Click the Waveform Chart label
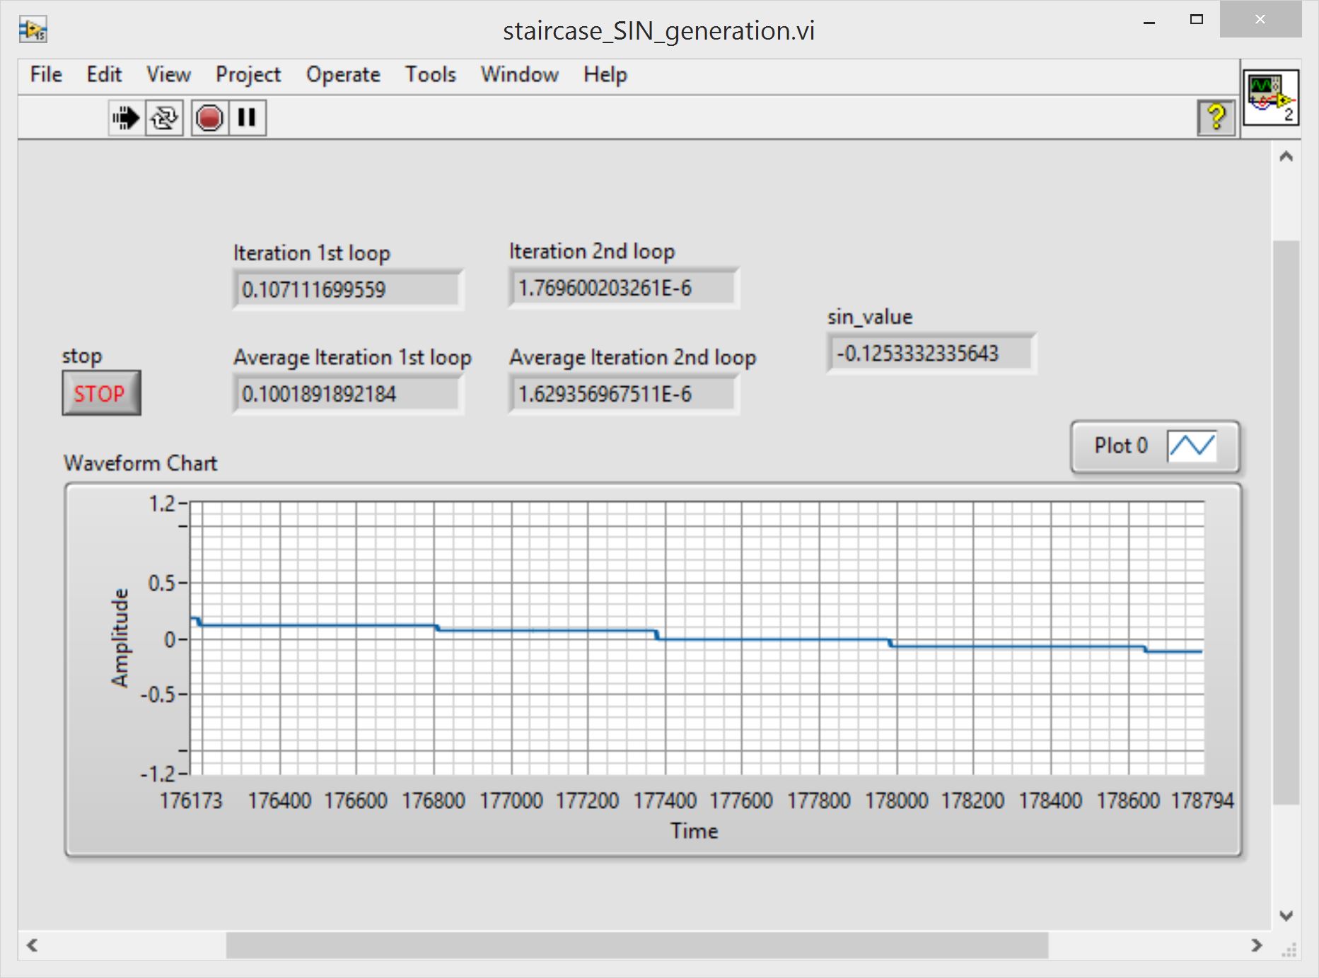Viewport: 1319px width, 978px height. 141,463
